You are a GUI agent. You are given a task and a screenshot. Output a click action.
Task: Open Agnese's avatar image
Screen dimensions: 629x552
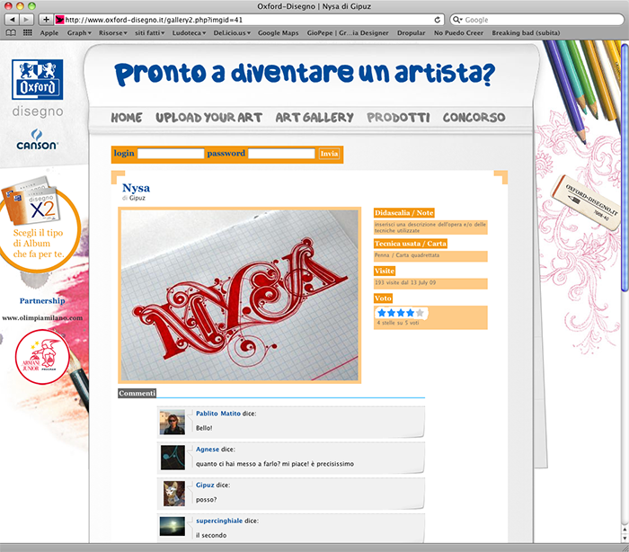173,458
